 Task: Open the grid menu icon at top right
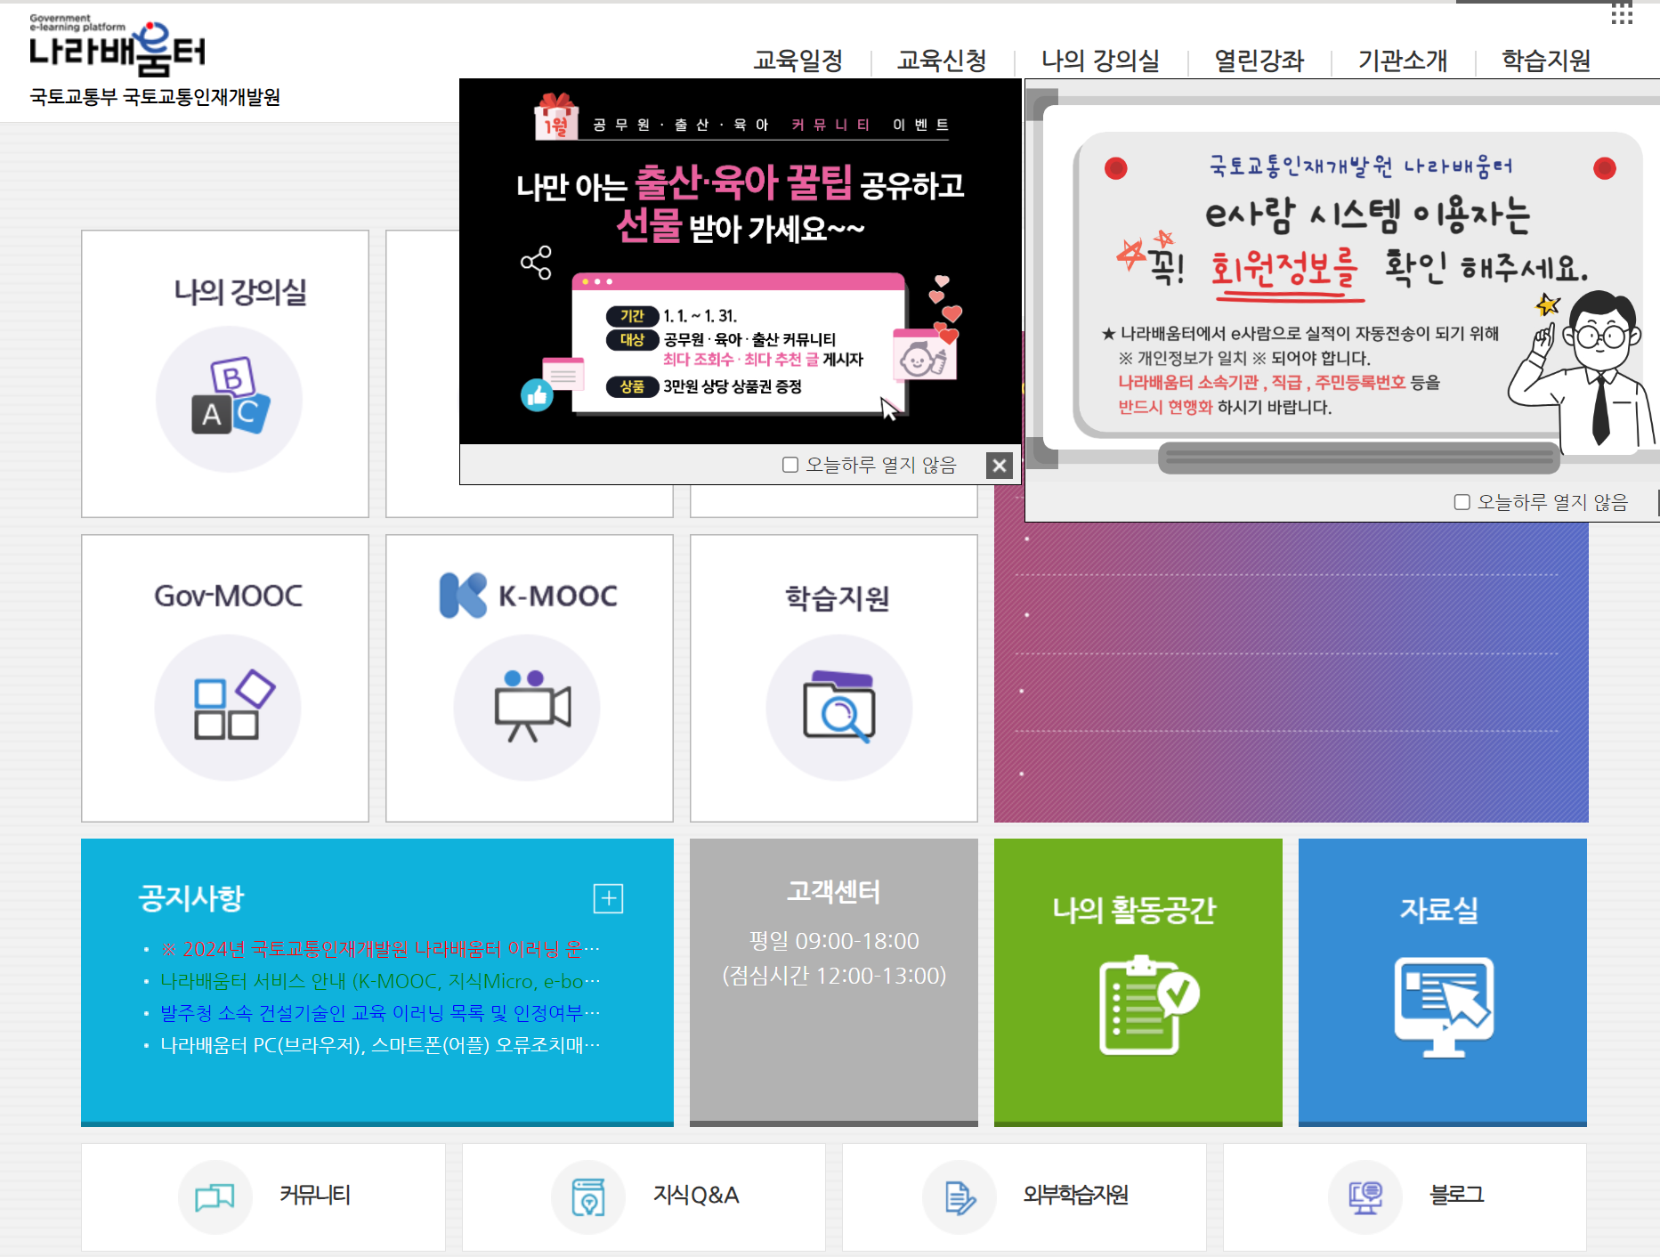(x=1622, y=13)
